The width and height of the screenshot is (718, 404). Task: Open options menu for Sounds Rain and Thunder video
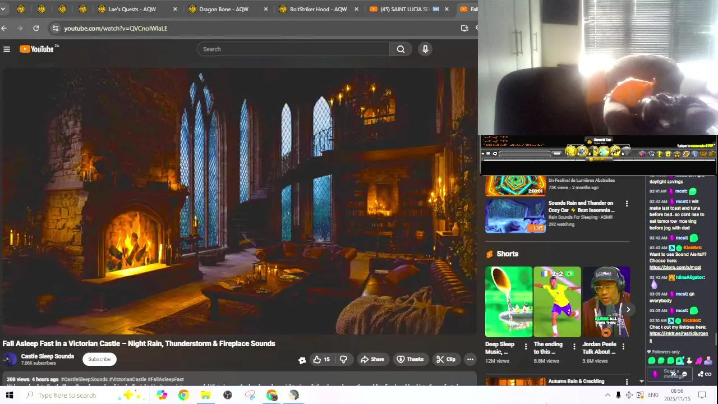[627, 204]
